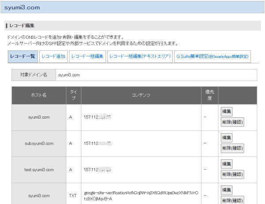Click the ホスト名 column header
Image resolution: width=265 pixels, height=204 pixels.
pos(38,95)
